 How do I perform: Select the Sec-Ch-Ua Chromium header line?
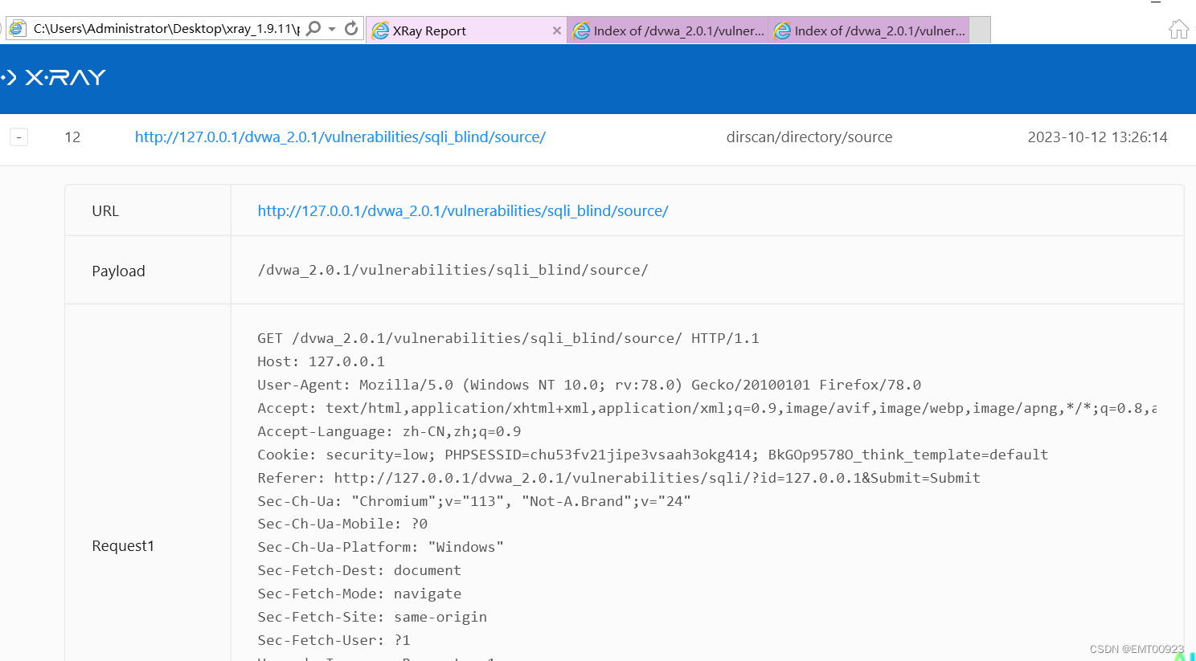474,501
